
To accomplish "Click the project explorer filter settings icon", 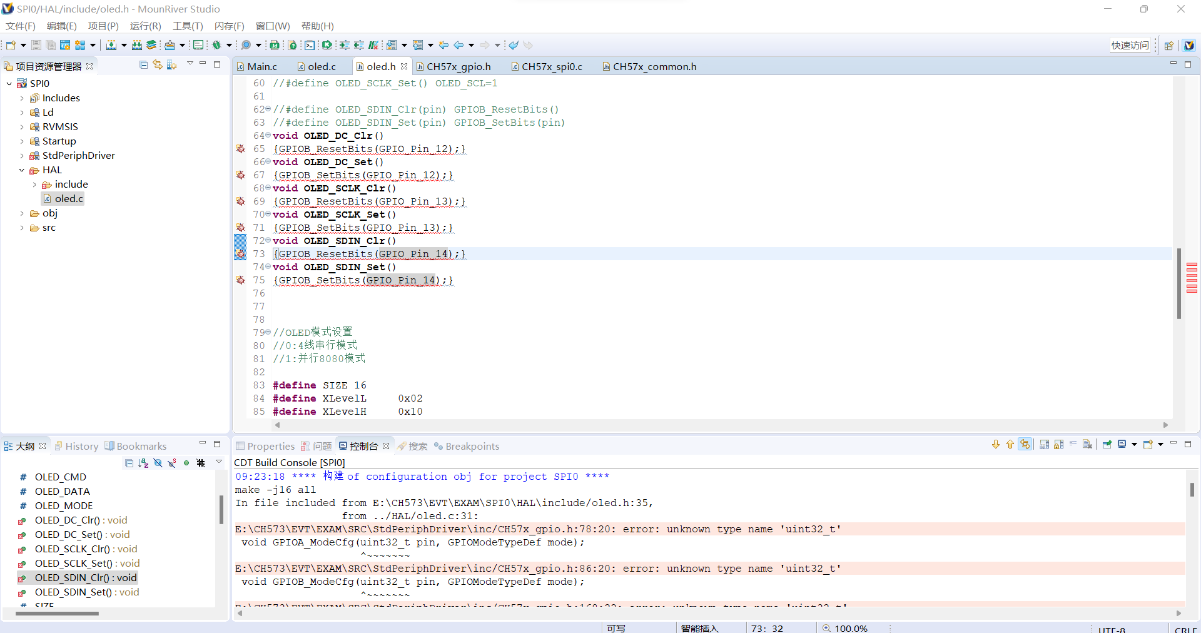I will pos(172,64).
